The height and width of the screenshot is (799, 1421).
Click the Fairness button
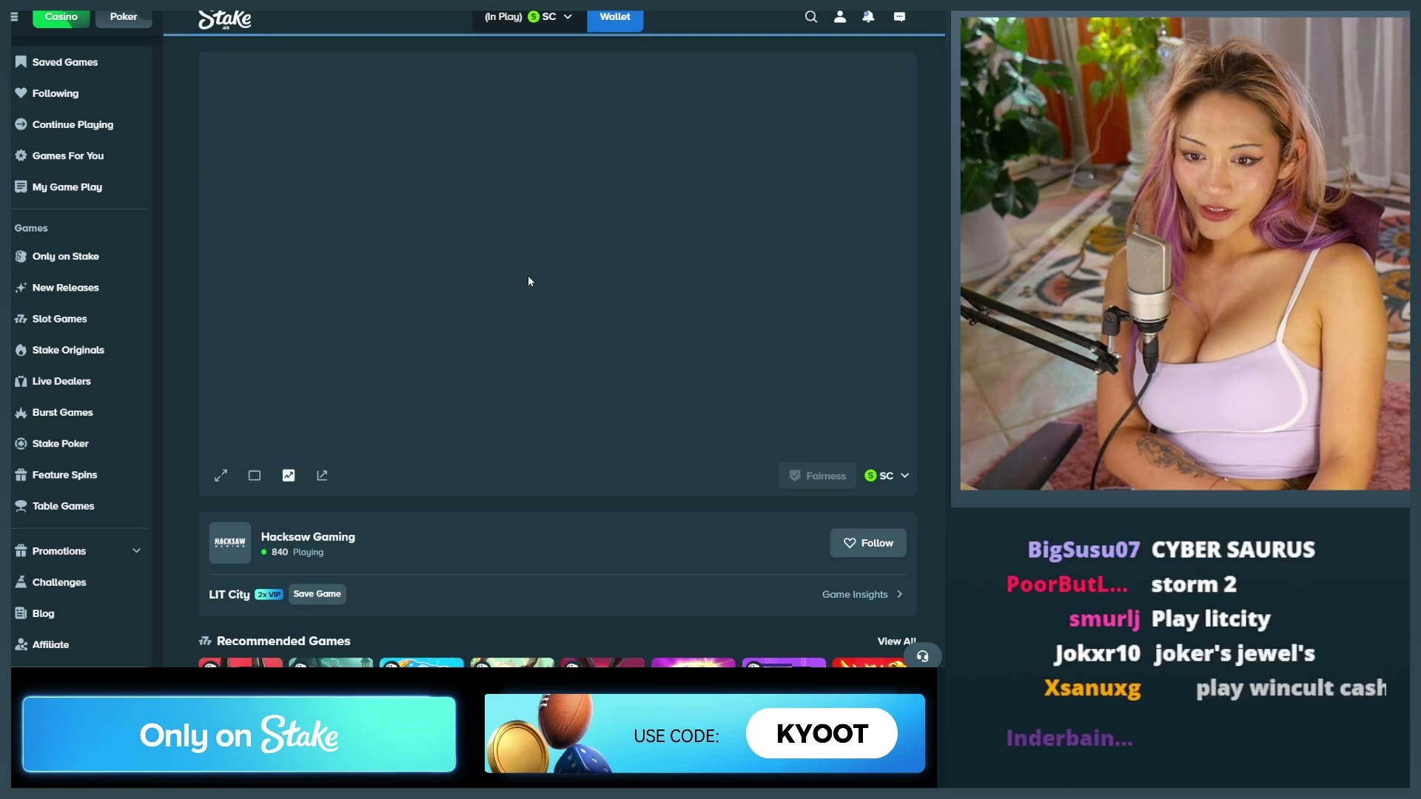[x=817, y=476]
